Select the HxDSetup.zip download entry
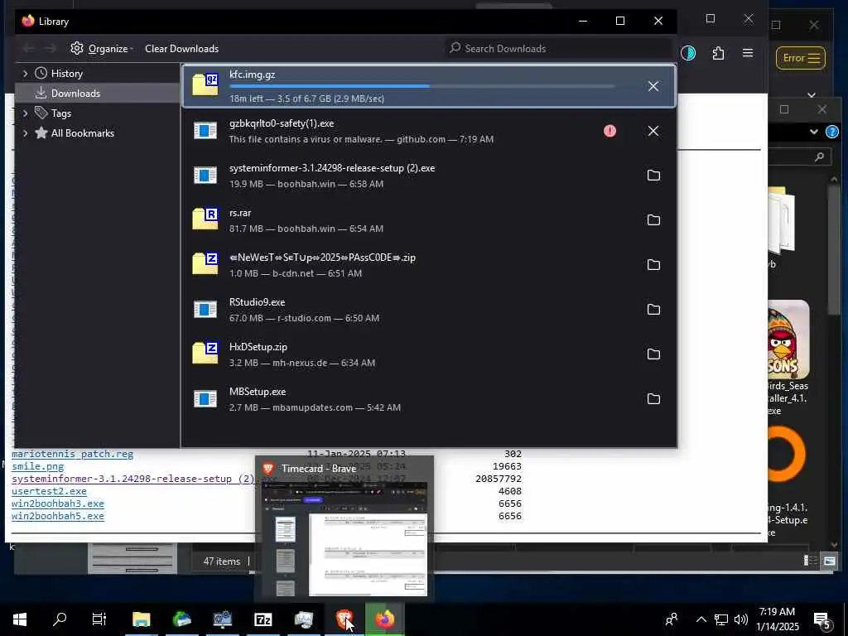 coord(429,354)
